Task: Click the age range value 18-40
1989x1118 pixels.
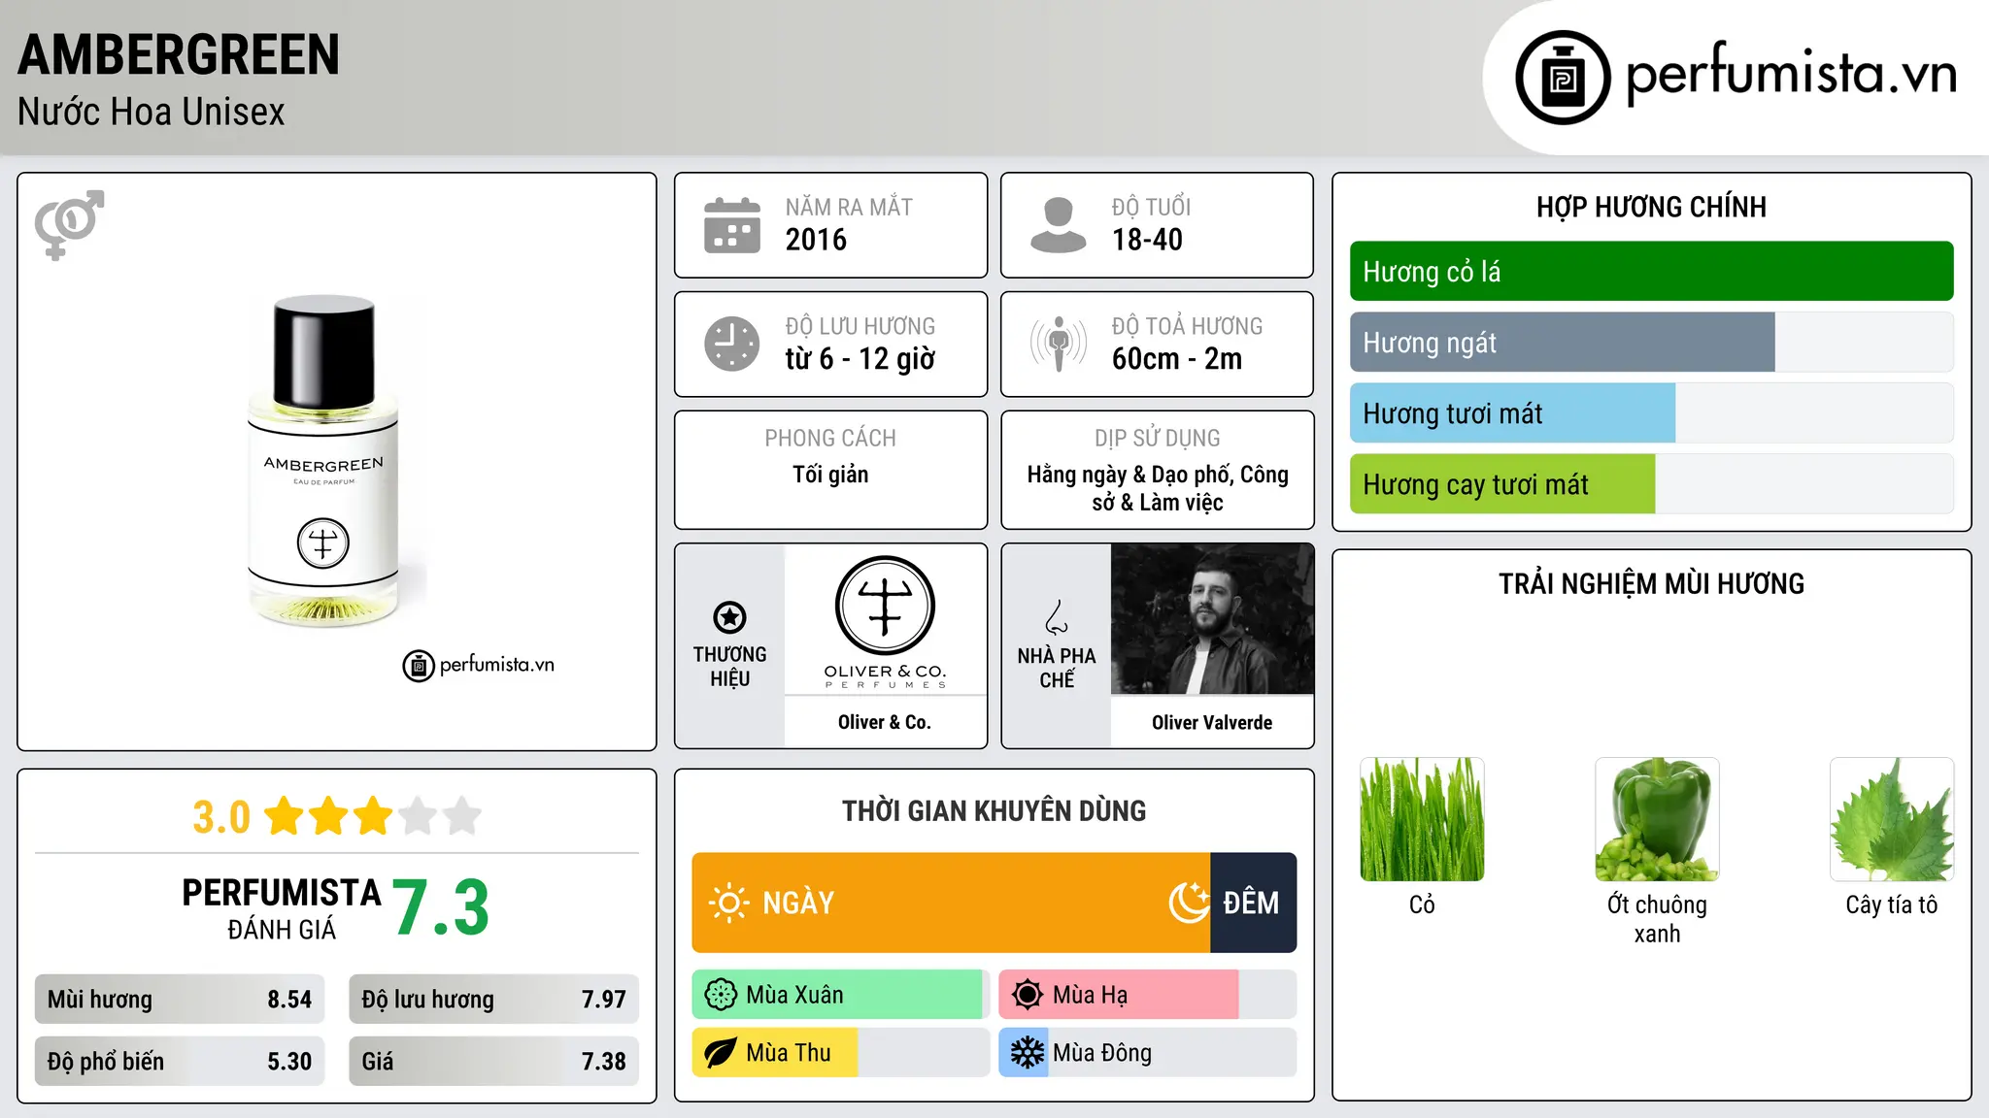Action: coord(1147,240)
